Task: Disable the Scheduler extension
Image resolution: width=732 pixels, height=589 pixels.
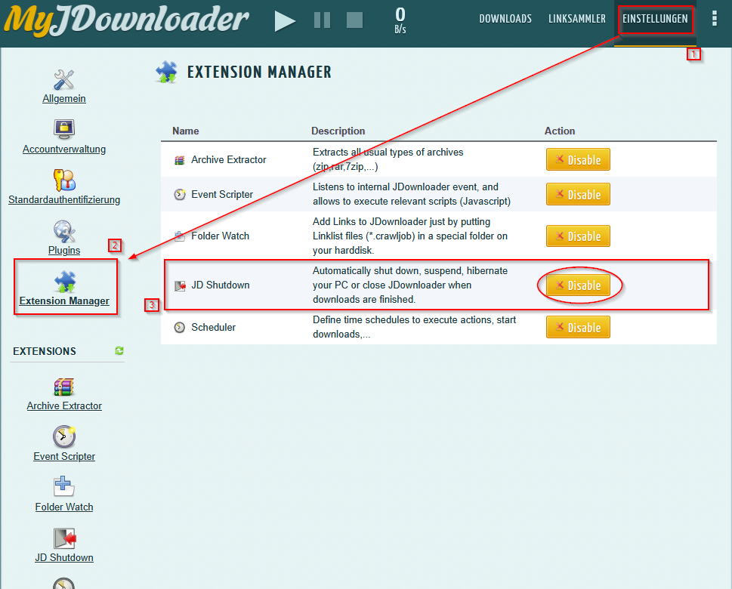Action: [578, 328]
